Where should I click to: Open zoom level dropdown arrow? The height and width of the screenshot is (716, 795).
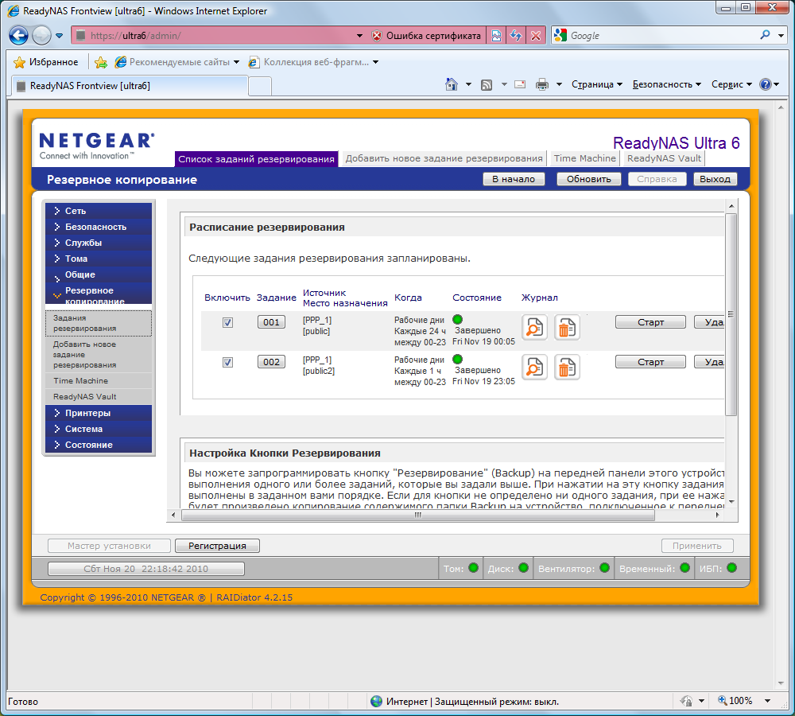768,701
